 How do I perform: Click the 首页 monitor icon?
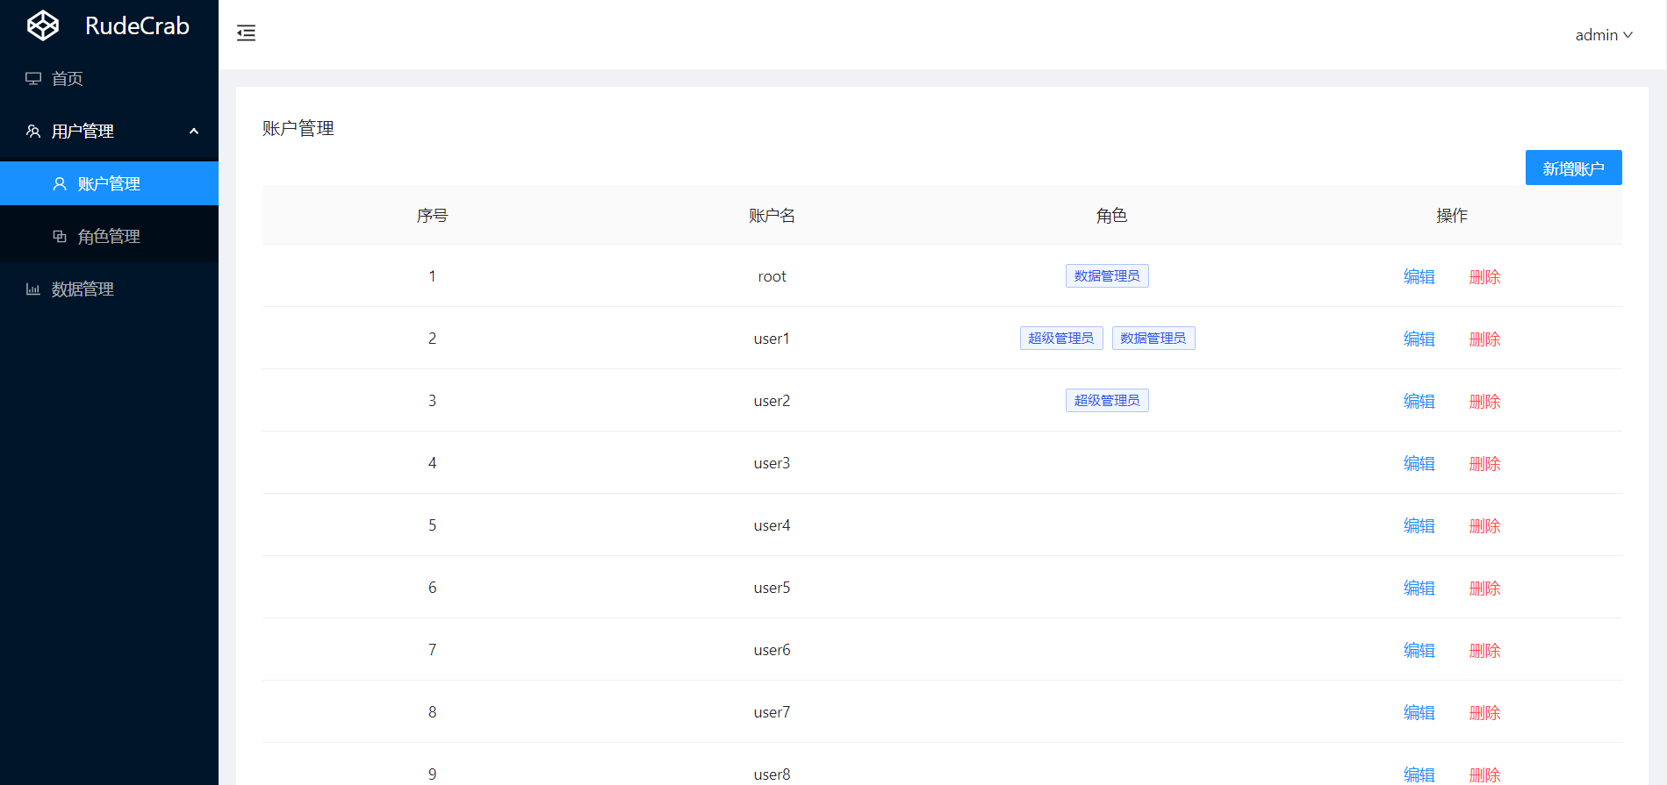point(33,78)
